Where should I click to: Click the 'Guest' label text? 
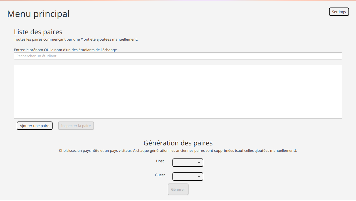(160, 175)
